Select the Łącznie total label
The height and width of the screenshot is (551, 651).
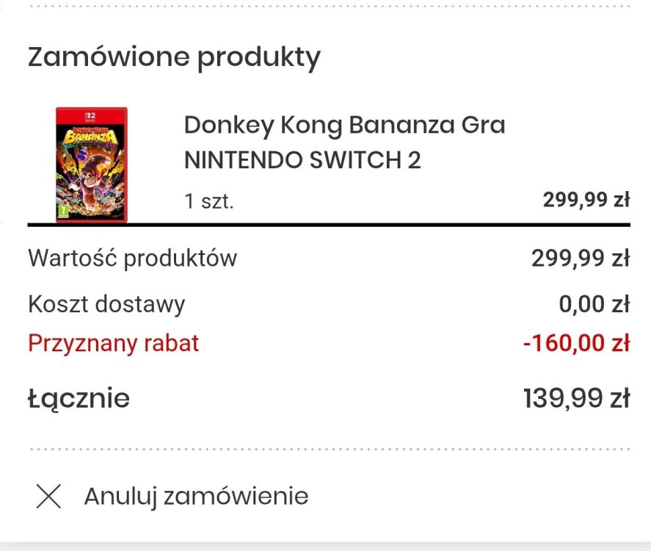click(79, 398)
